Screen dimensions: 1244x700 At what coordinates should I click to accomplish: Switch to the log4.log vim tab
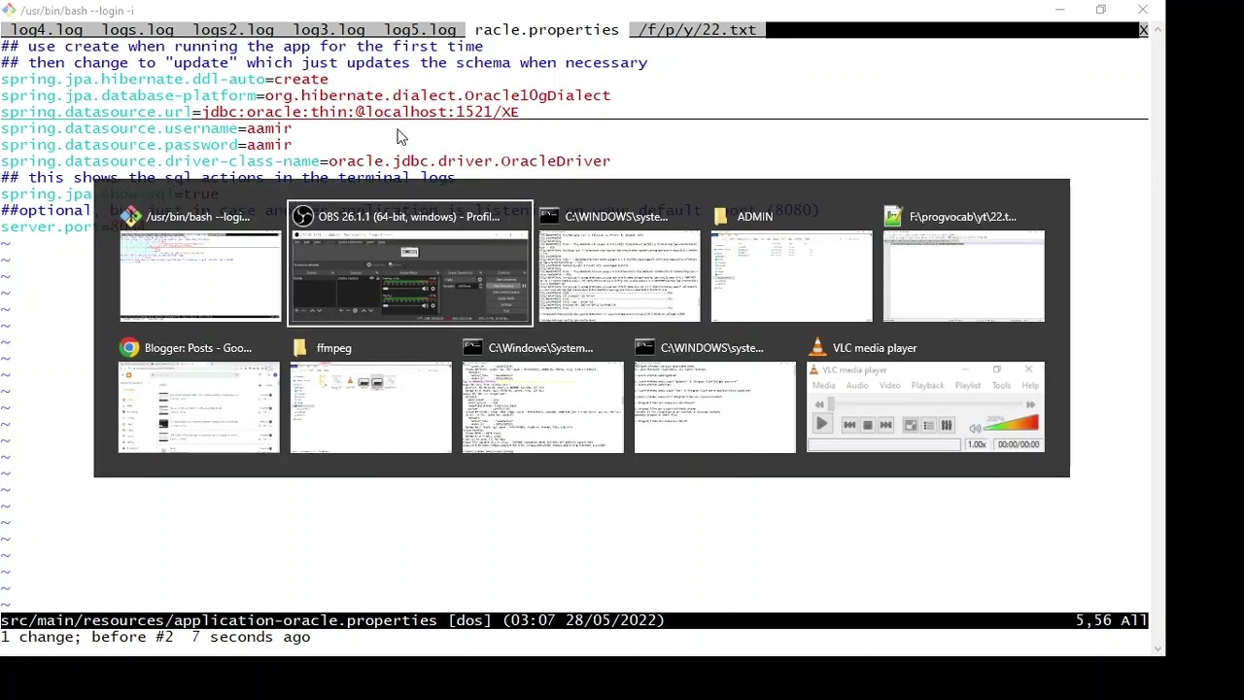click(47, 30)
